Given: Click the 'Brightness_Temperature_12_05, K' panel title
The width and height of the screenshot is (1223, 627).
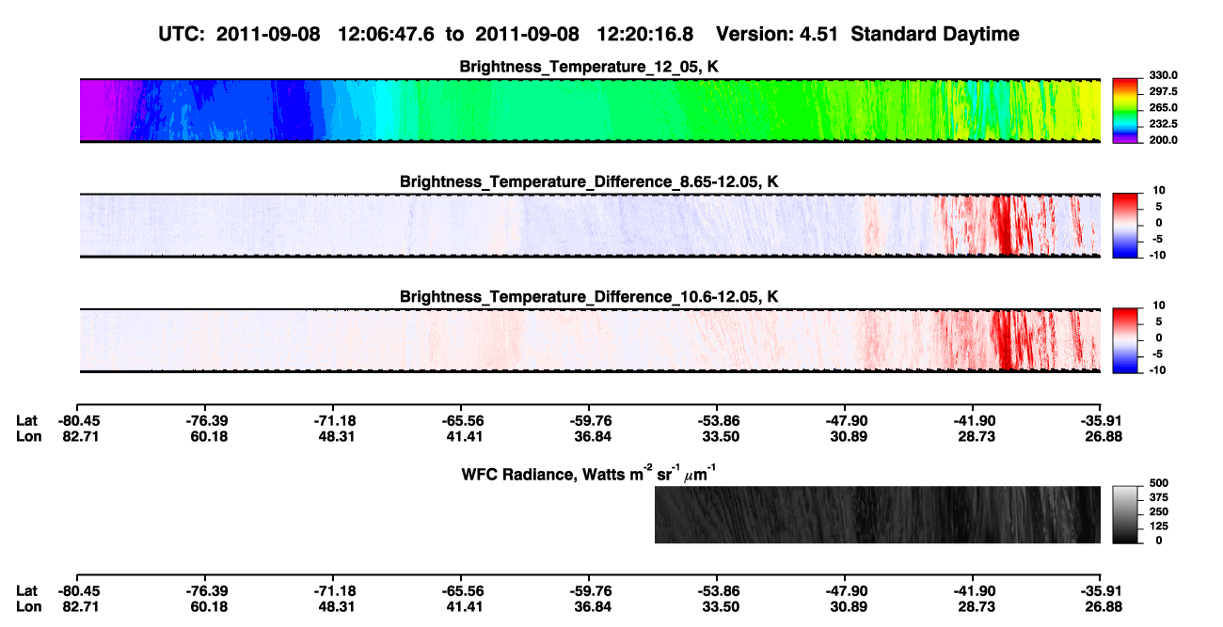Looking at the screenshot, I should pyautogui.click(x=590, y=67).
